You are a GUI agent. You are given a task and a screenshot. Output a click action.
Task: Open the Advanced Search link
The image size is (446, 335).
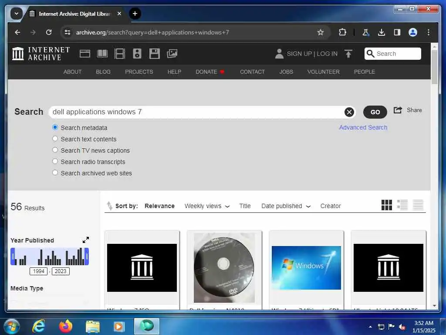(x=363, y=127)
